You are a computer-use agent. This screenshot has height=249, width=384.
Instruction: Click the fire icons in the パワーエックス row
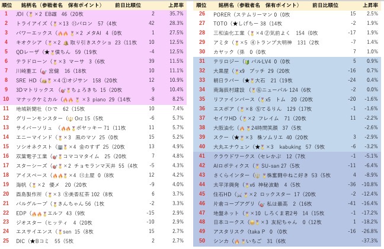tap(61, 32)
